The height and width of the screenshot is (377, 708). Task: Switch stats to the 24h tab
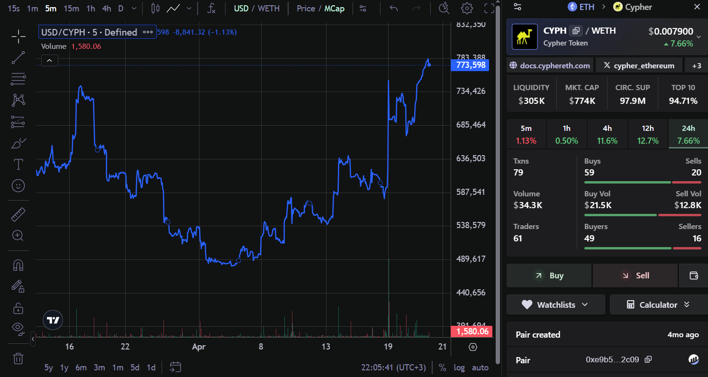tap(689, 134)
